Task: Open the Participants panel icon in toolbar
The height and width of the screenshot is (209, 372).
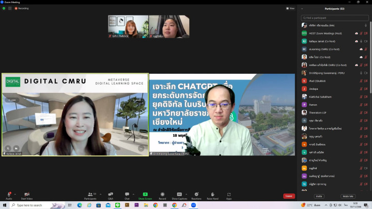Action: coord(90,196)
